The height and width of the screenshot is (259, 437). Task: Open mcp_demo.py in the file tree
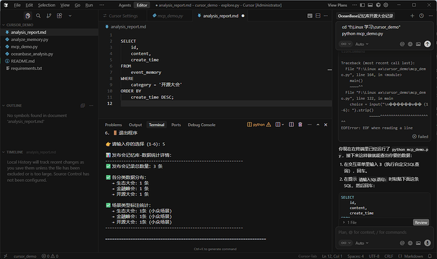pyautogui.click(x=24, y=47)
